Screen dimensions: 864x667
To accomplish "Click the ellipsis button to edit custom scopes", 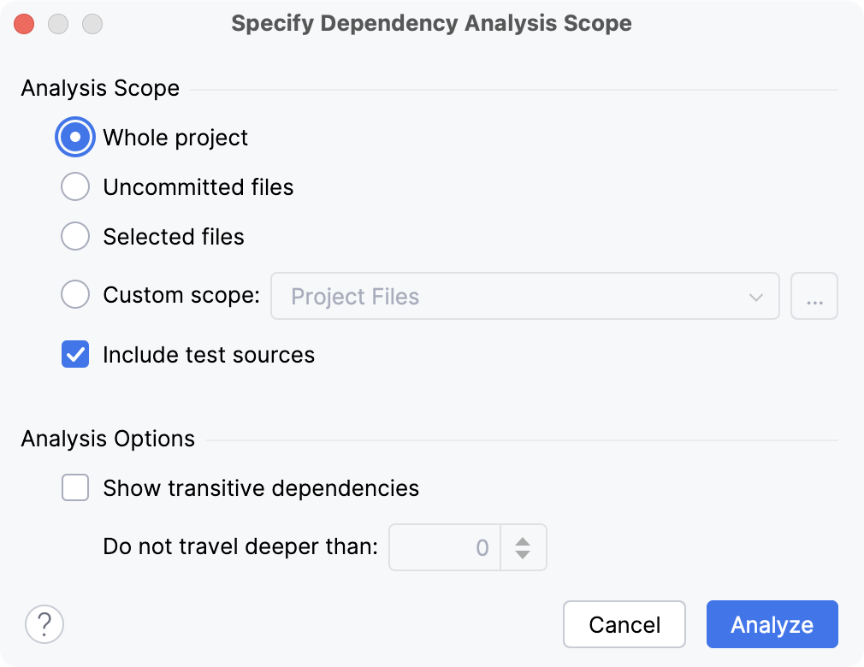I will point(814,295).
